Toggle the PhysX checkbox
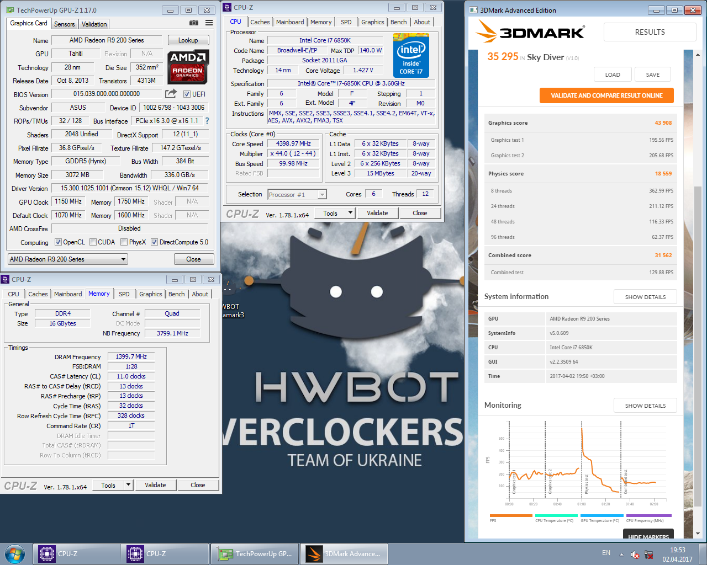Image resolution: width=707 pixels, height=565 pixels. point(124,242)
